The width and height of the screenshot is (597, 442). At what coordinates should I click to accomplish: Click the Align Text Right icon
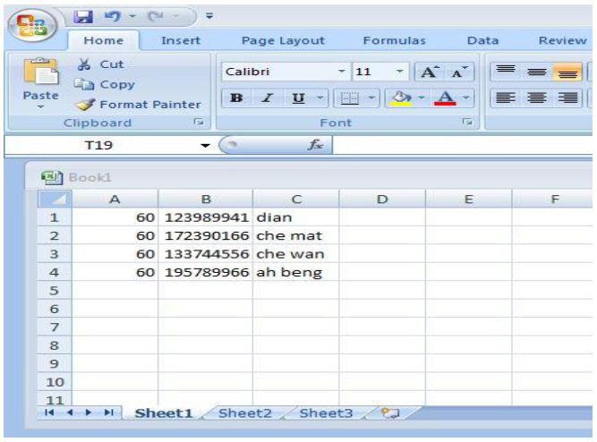(567, 98)
